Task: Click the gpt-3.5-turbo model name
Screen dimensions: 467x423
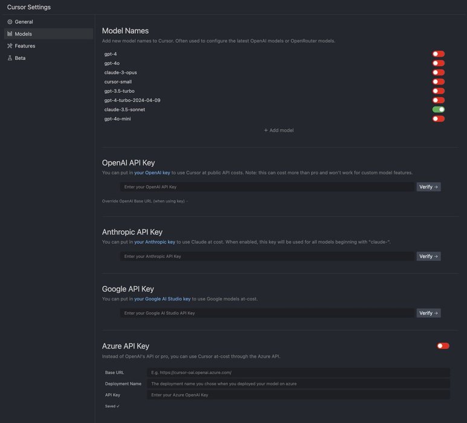Action: coord(120,91)
